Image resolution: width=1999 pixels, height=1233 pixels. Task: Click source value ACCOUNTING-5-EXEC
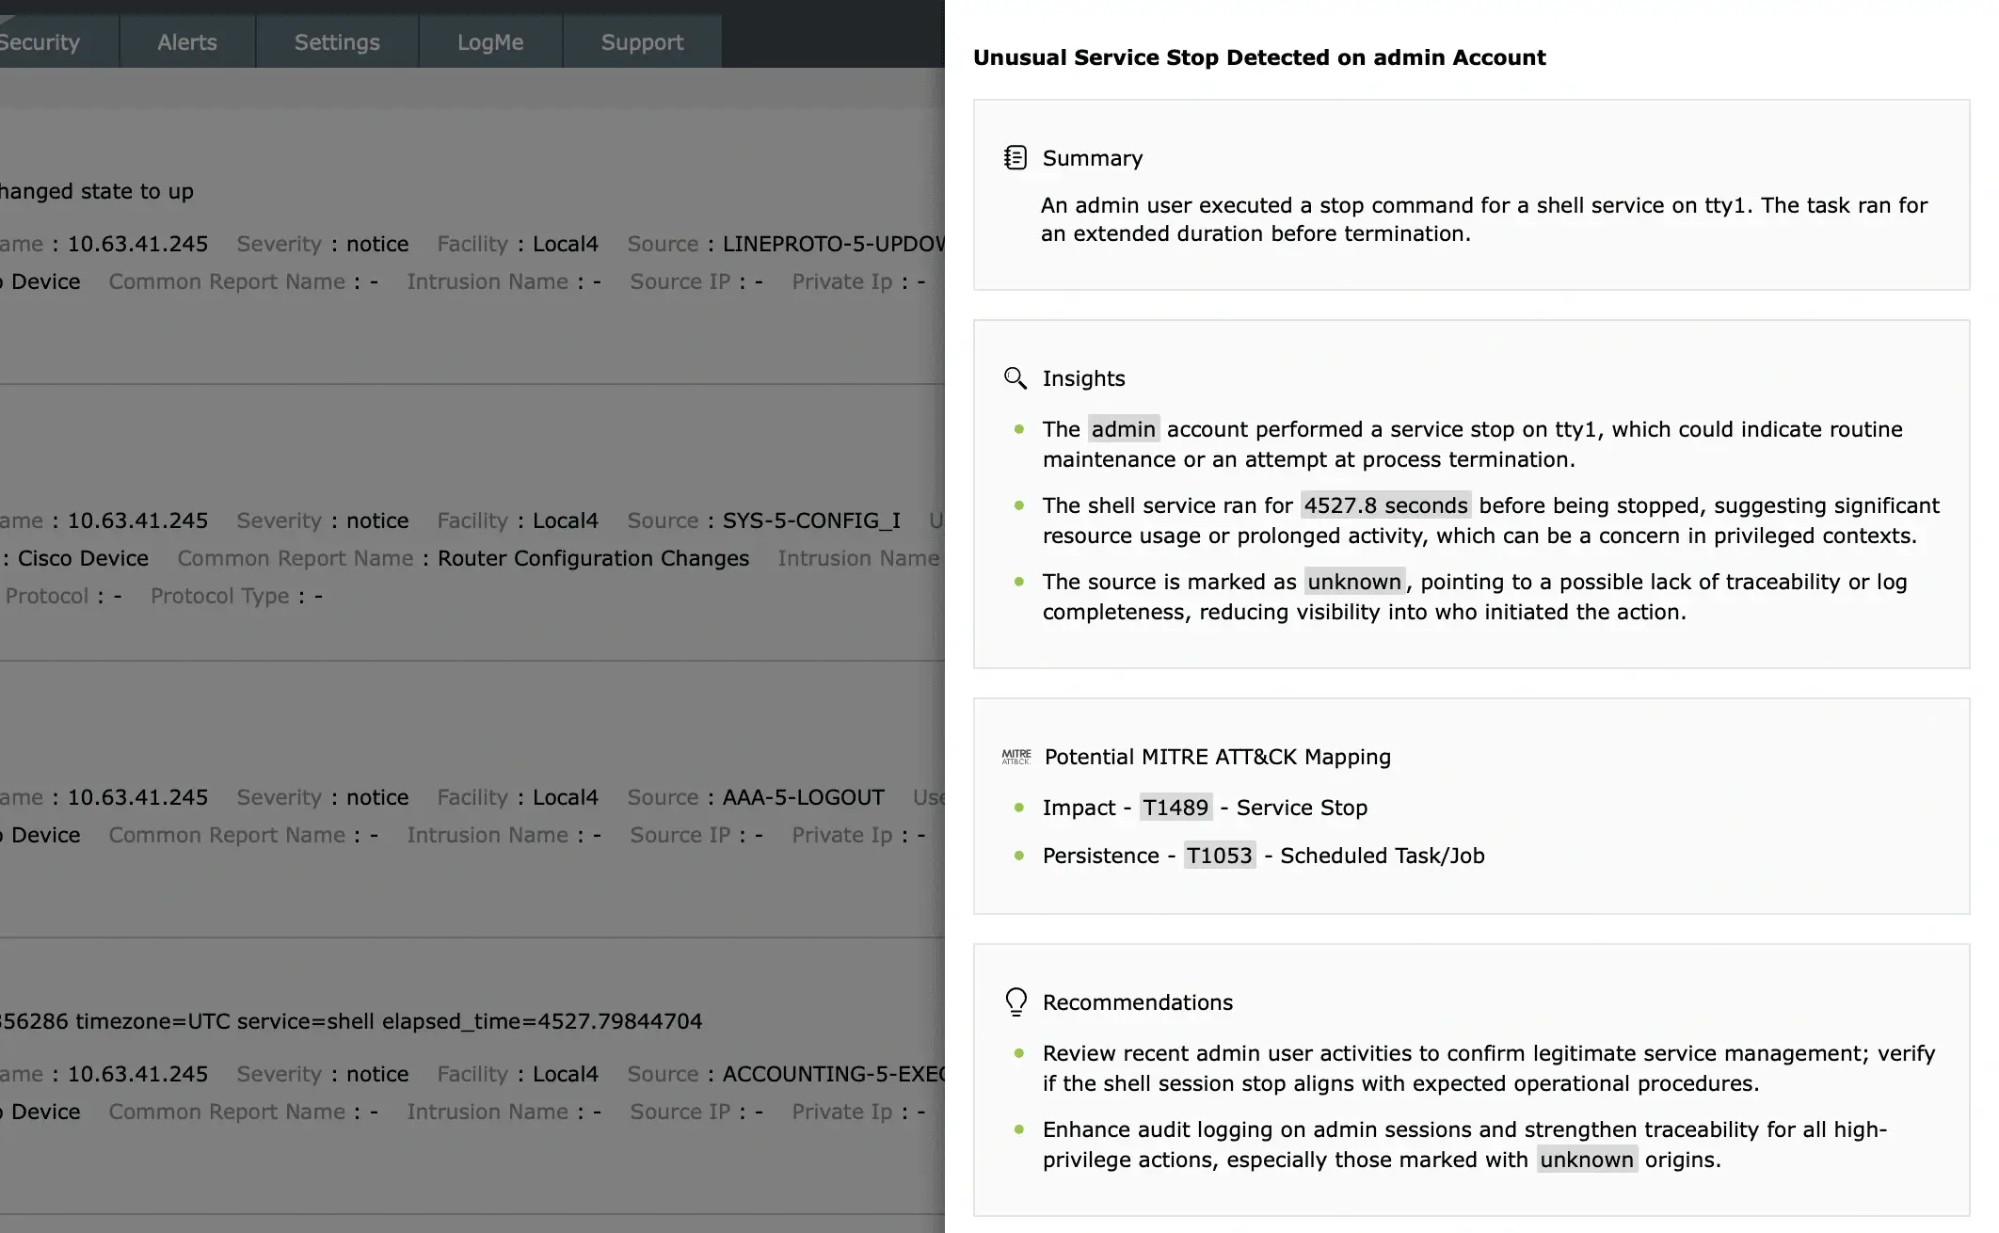click(833, 1074)
